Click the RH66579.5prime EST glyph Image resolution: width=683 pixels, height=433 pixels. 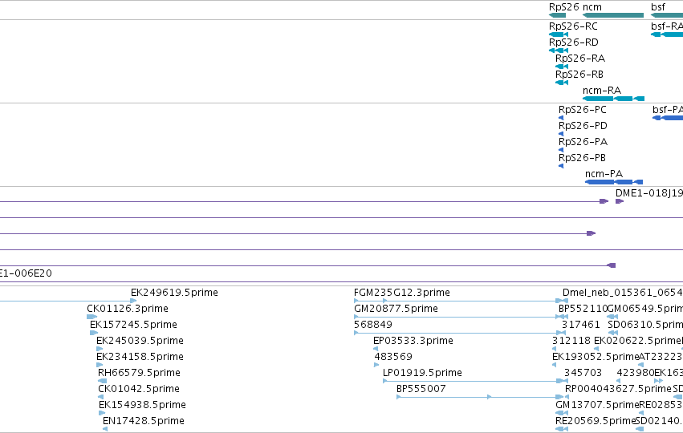click(x=103, y=381)
